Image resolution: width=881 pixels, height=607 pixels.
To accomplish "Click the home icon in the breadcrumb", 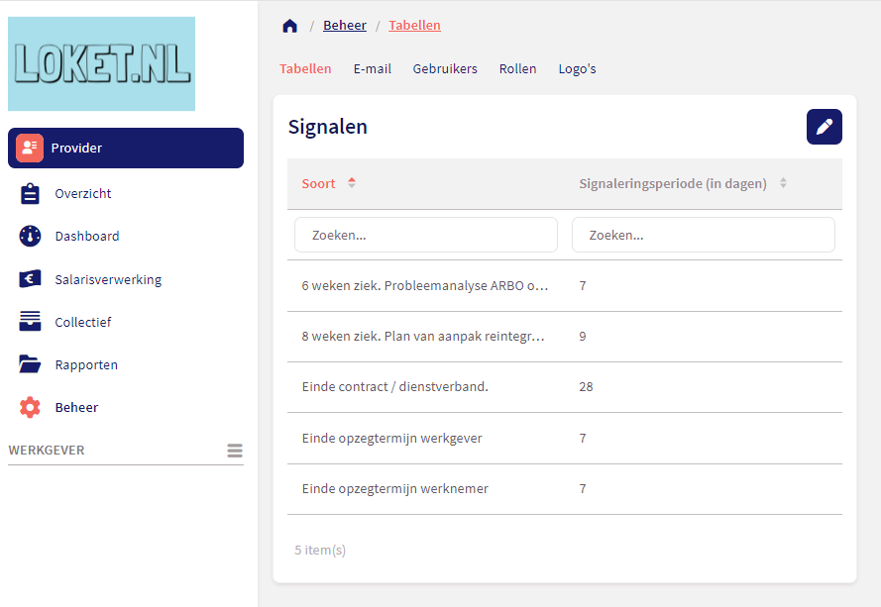I will coord(289,25).
